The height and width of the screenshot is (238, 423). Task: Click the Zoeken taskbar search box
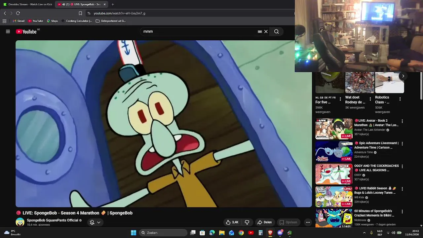point(163,233)
